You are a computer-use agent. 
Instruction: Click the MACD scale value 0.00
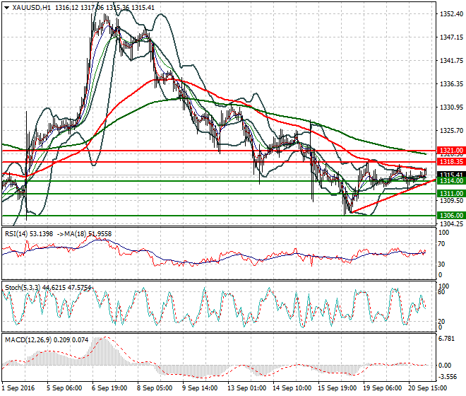pos(445,366)
